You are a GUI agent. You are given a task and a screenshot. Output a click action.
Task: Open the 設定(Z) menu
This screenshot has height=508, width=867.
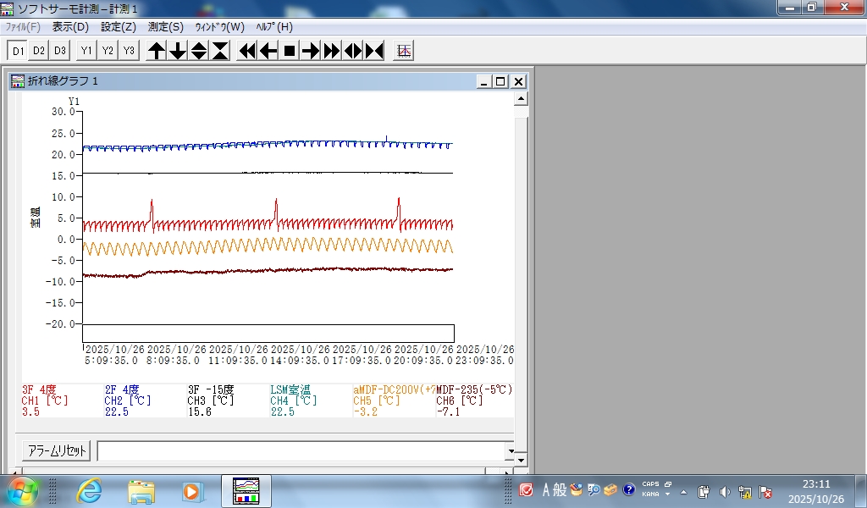119,26
